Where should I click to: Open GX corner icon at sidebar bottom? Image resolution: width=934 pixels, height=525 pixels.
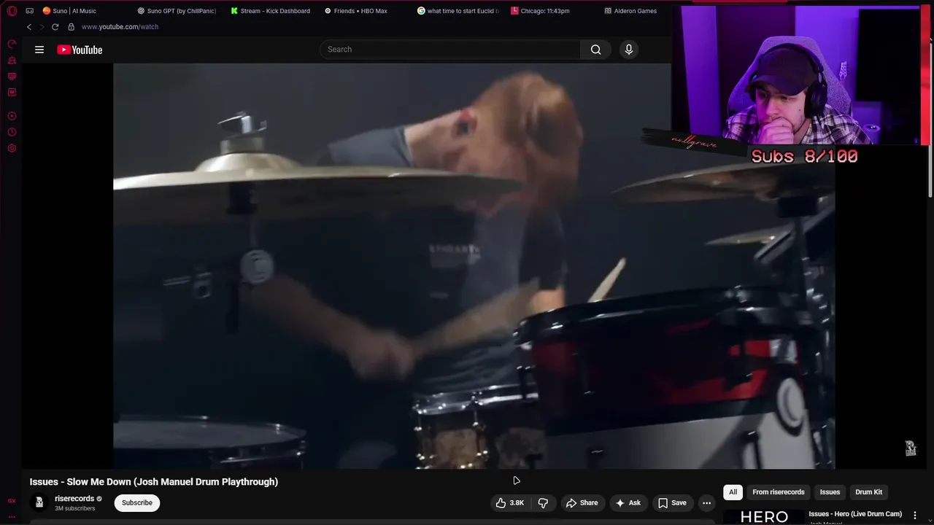[x=12, y=501]
